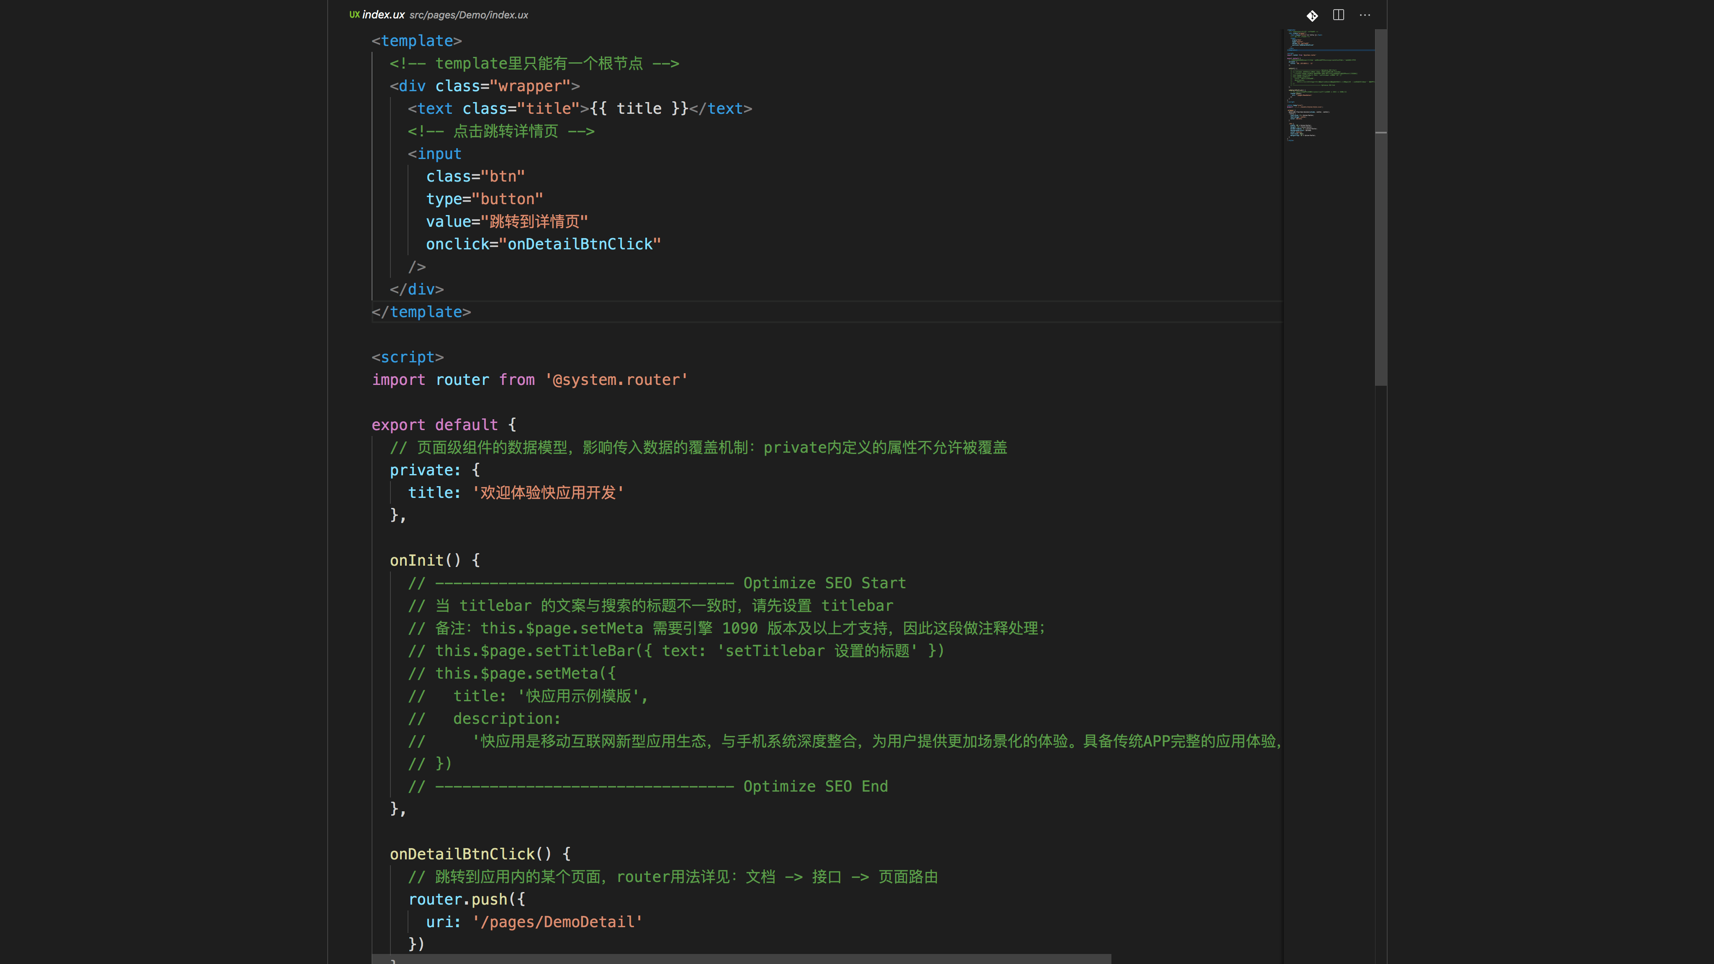Click the src/pages/Demo/index.ux path label
The width and height of the screenshot is (1714, 964).
tap(468, 15)
